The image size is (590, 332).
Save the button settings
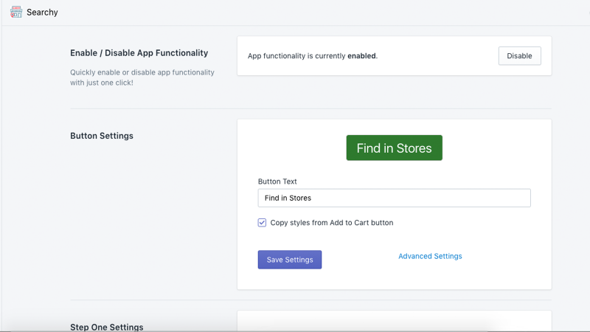point(290,260)
